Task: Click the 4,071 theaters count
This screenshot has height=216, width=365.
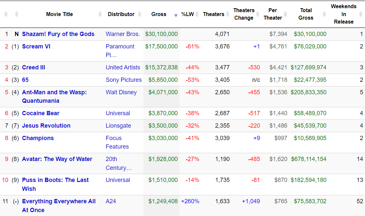Action: click(222, 34)
